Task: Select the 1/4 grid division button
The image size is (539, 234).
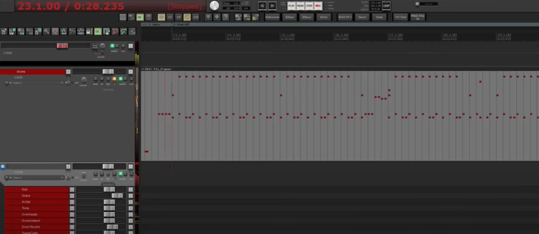Action: [x=178, y=17]
